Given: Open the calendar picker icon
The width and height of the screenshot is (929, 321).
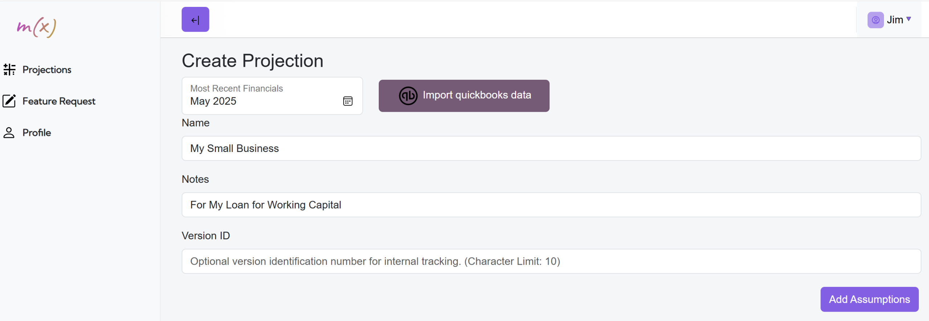Looking at the screenshot, I should tap(348, 101).
